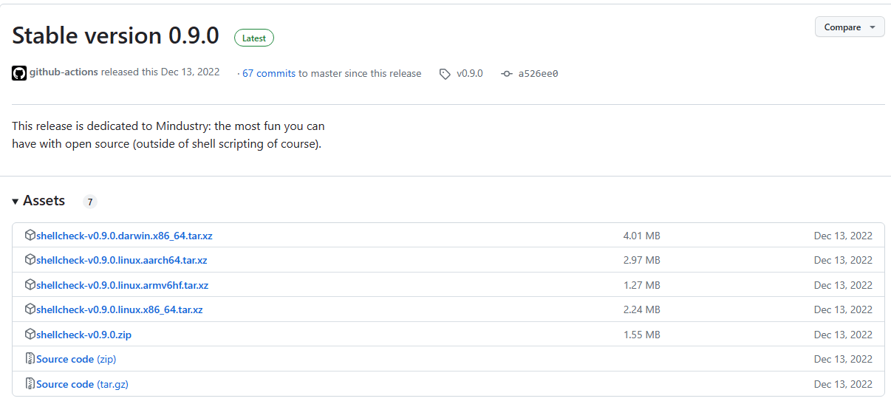Download shellcheck-v0.9.0.darwin.x86_64.tar.xz

124,236
